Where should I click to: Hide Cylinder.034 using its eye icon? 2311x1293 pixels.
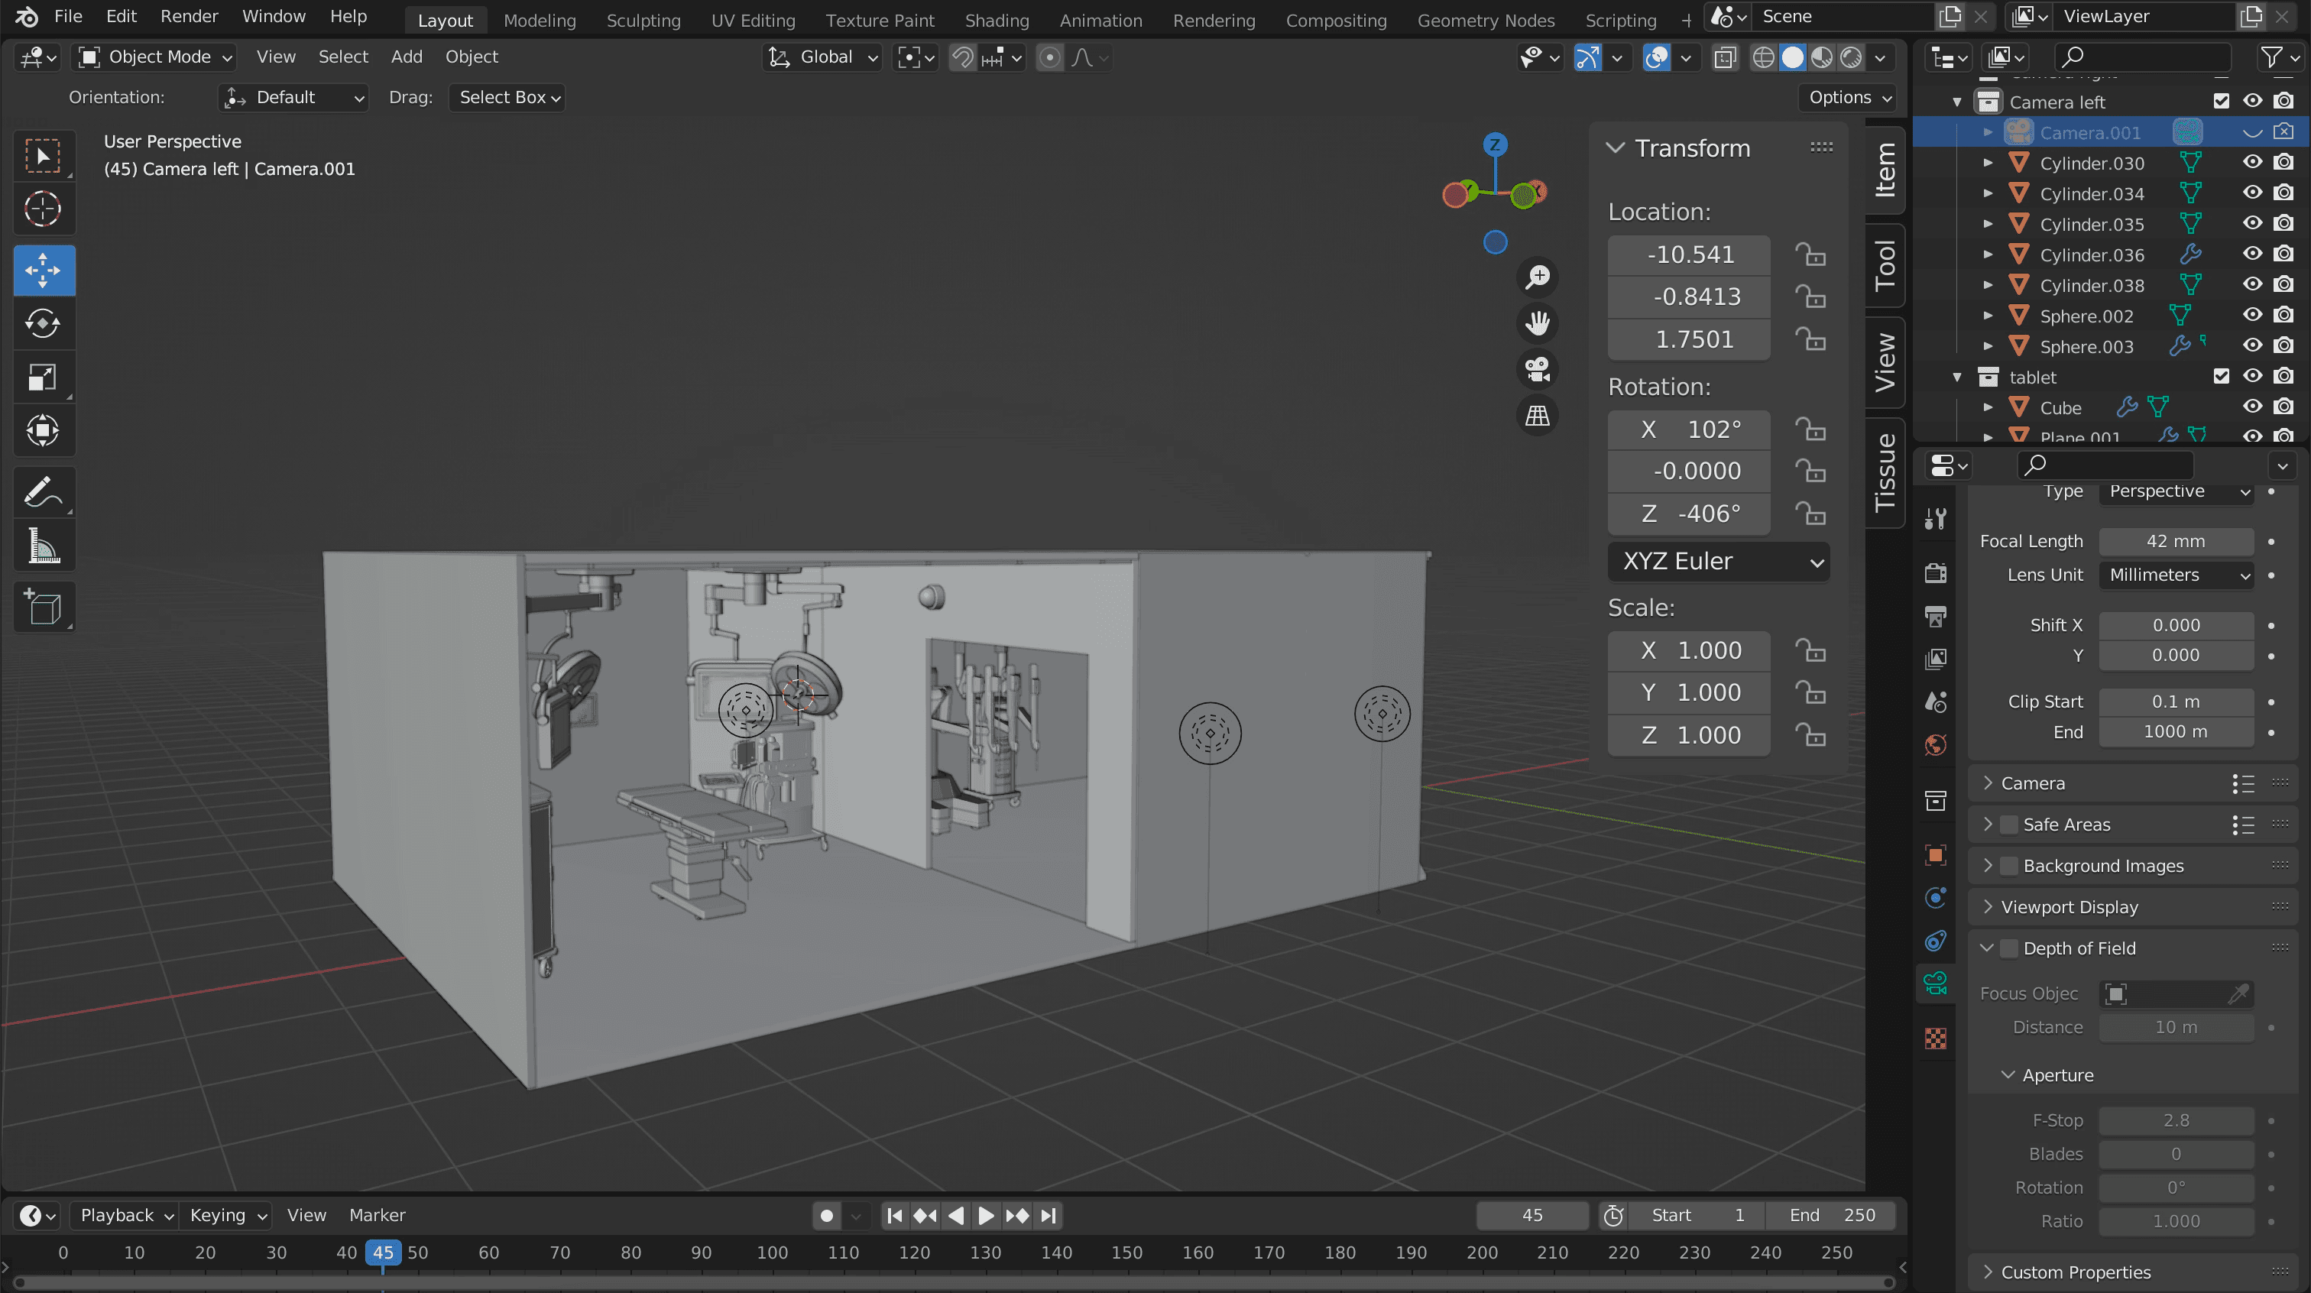pyautogui.click(x=2253, y=193)
